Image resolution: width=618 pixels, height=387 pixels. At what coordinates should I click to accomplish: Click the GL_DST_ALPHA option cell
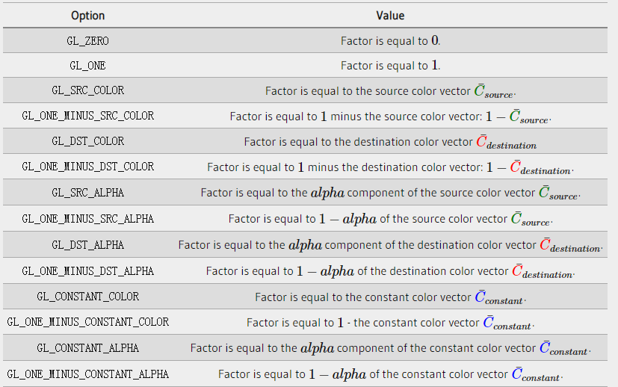87,245
